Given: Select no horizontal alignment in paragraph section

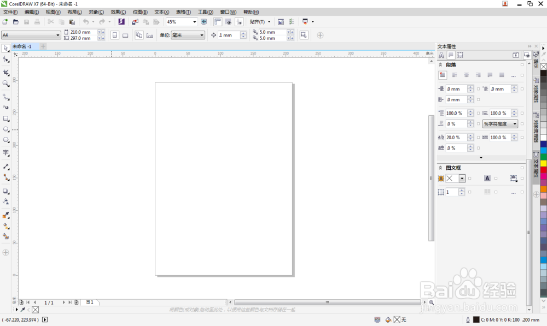Looking at the screenshot, I should point(443,75).
